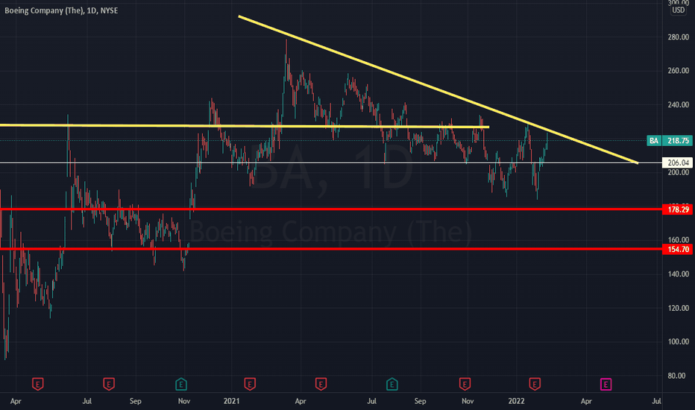Click the red earnings marker just after the 2022 label
Screen dimensions: 695x410
[535, 384]
